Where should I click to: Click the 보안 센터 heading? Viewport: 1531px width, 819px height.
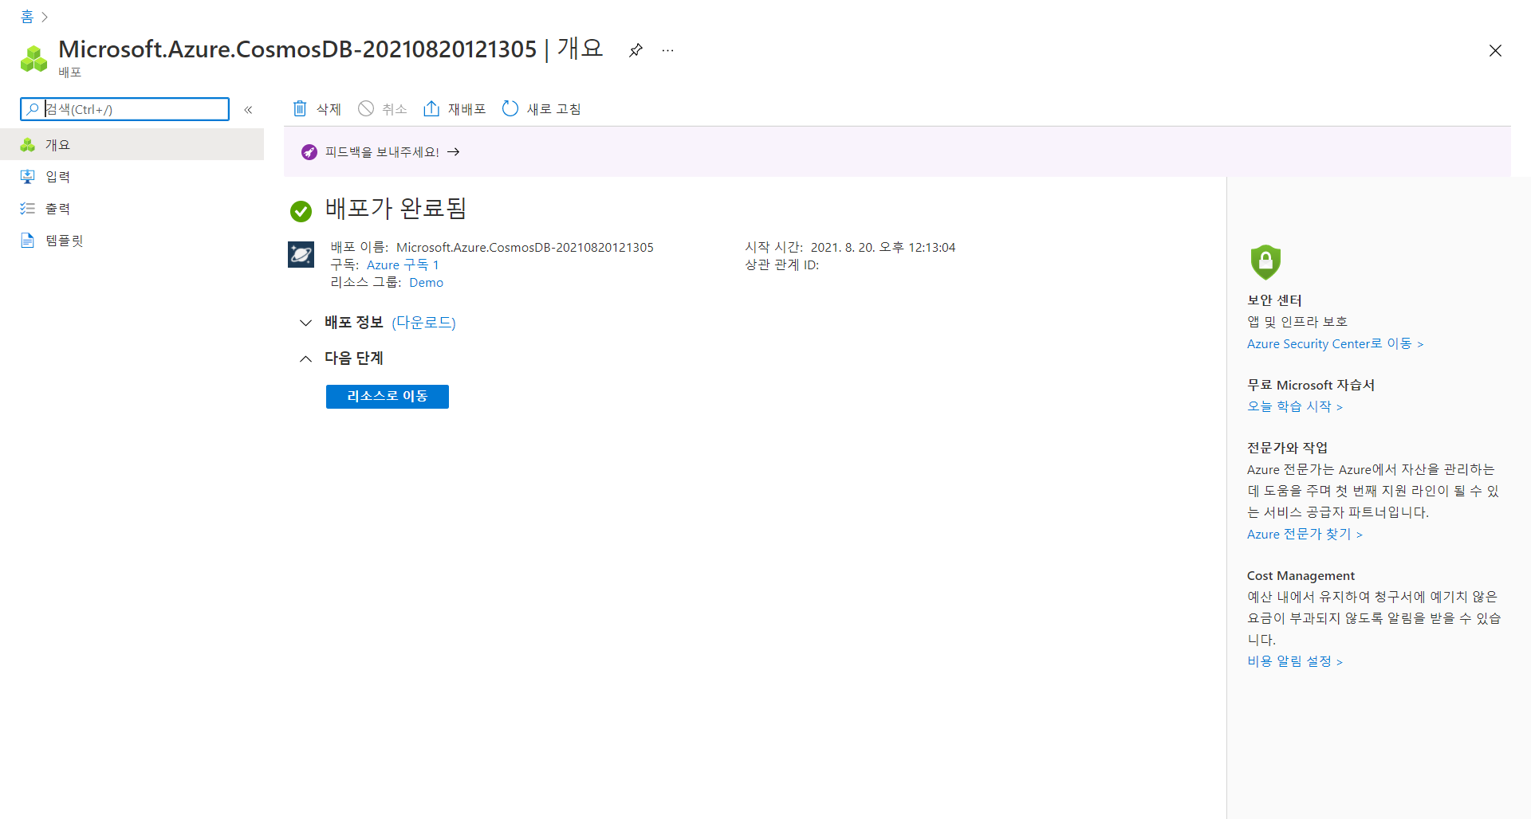pyautogui.click(x=1274, y=300)
